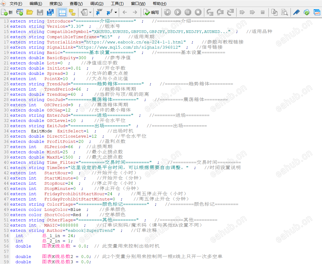
Task: Toggle the Navigator panel button
Action: click(x=62, y=12)
